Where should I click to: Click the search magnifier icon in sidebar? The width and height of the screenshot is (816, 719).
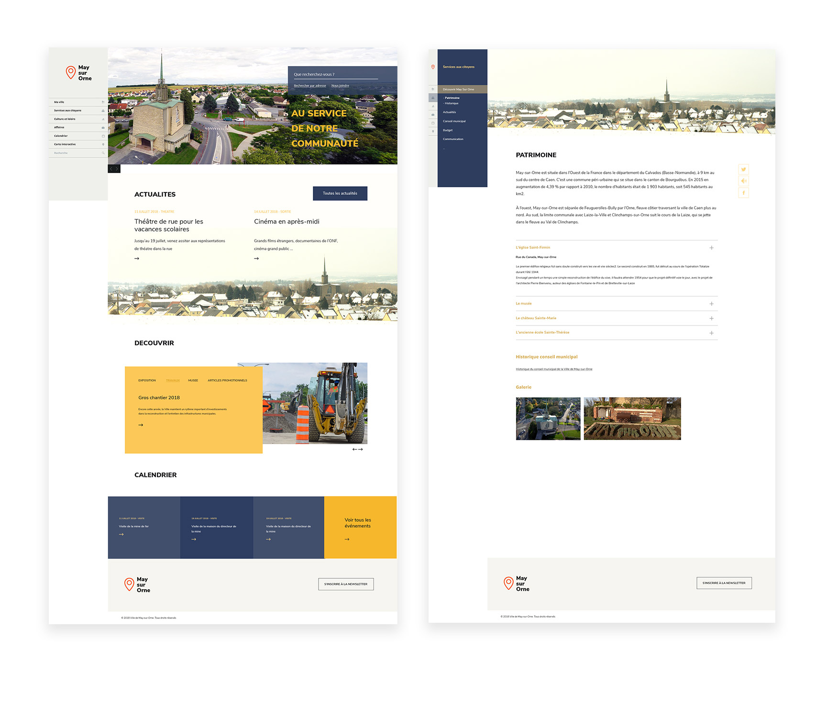tap(103, 153)
